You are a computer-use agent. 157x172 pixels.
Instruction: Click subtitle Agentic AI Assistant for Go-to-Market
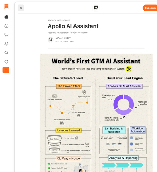tap(68, 33)
